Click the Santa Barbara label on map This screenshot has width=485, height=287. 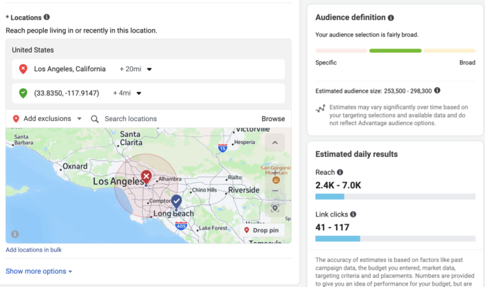pos(24,140)
